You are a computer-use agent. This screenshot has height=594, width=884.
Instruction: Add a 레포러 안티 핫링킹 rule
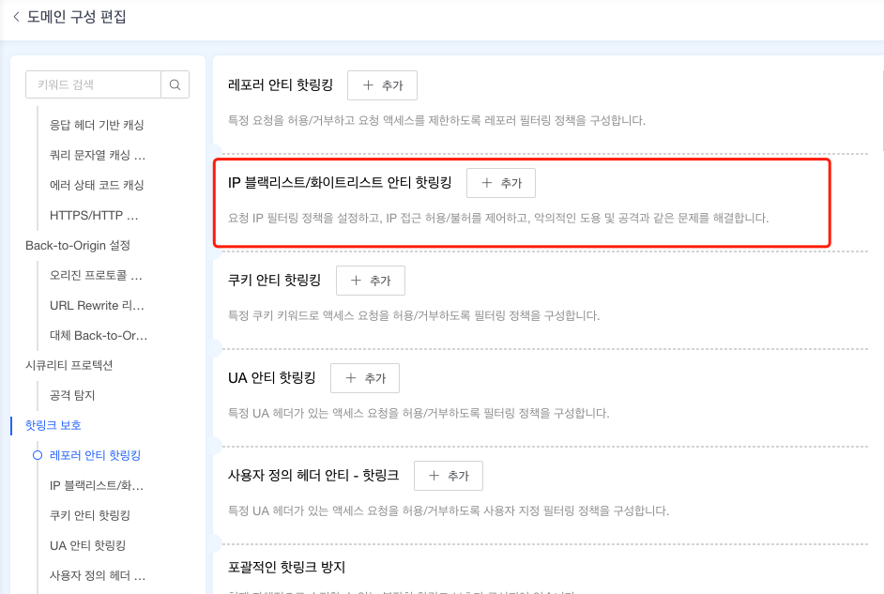(x=382, y=85)
